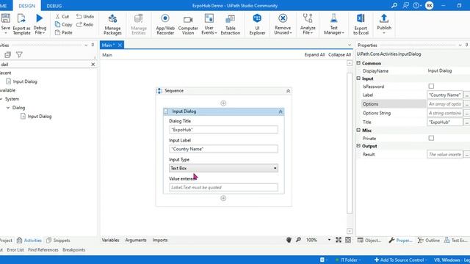Open the zoom percentage dropdown

coord(329,240)
